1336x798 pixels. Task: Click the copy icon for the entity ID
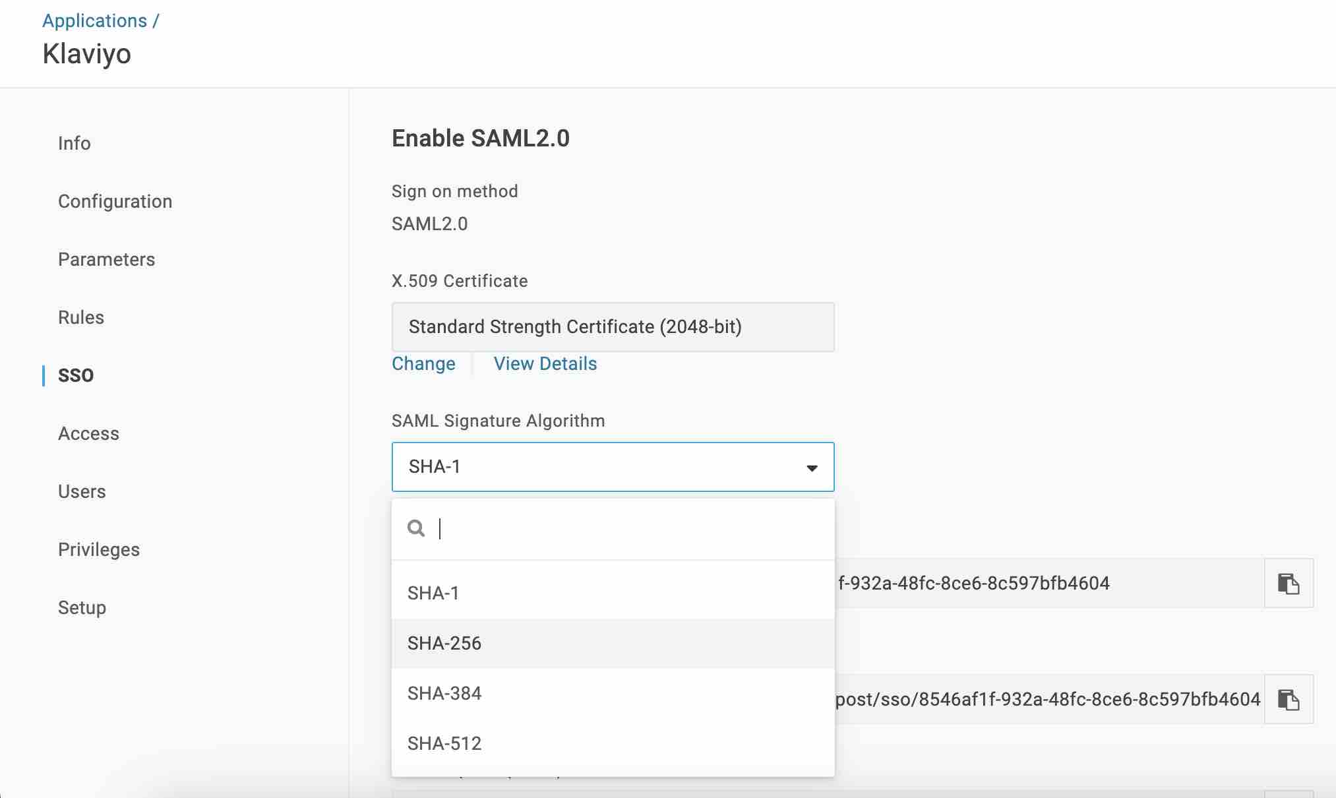click(1289, 583)
